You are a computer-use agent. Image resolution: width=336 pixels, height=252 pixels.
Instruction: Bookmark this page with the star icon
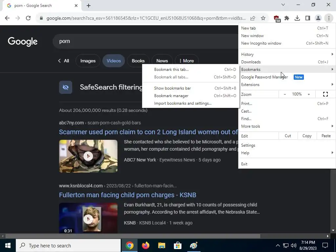tap(263, 18)
